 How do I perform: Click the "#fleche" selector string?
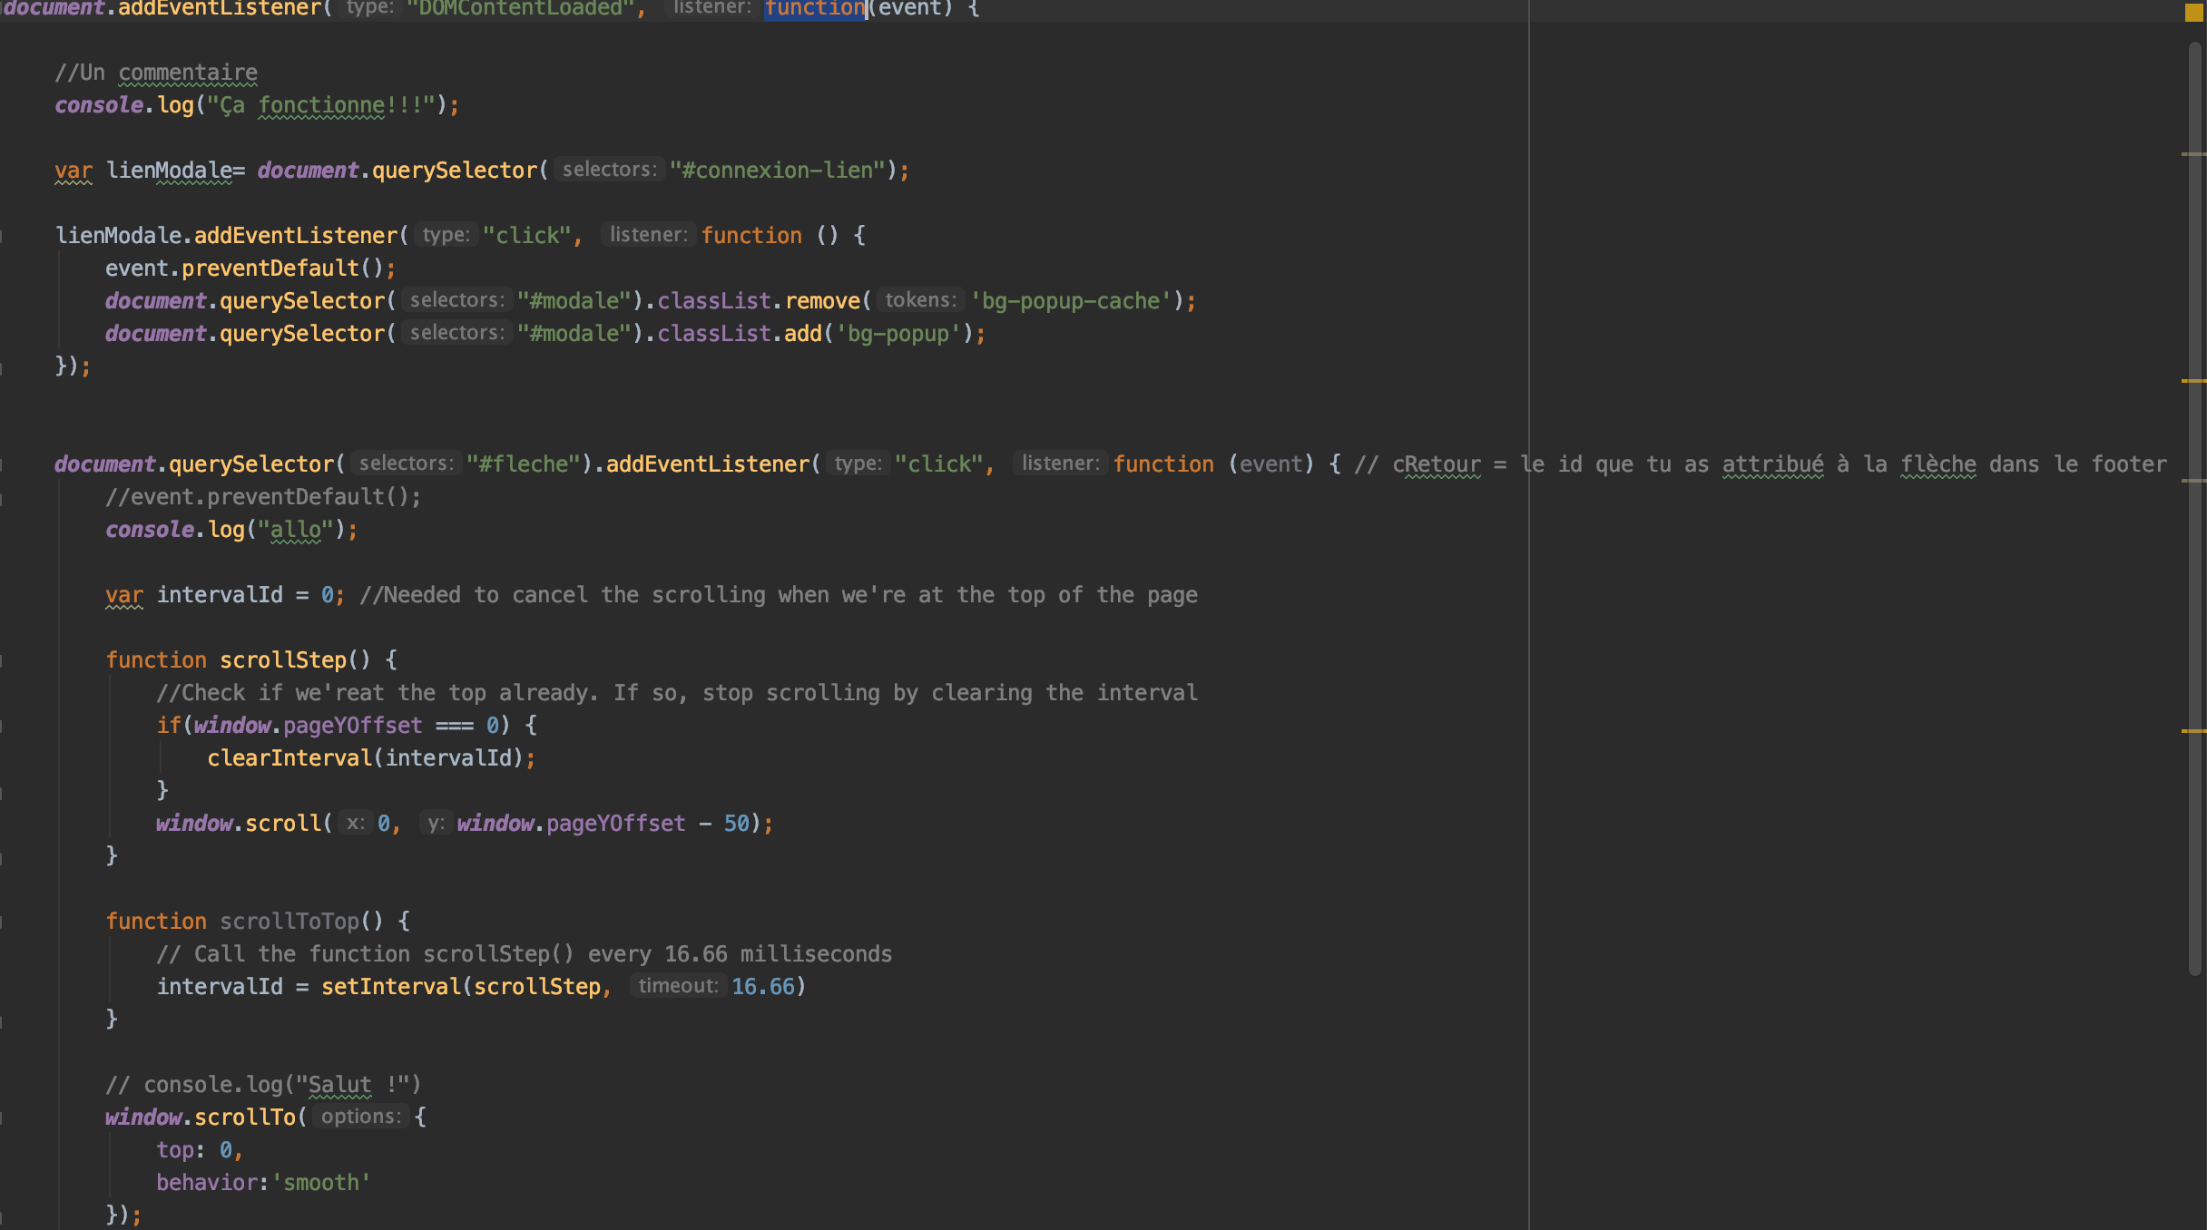(523, 464)
